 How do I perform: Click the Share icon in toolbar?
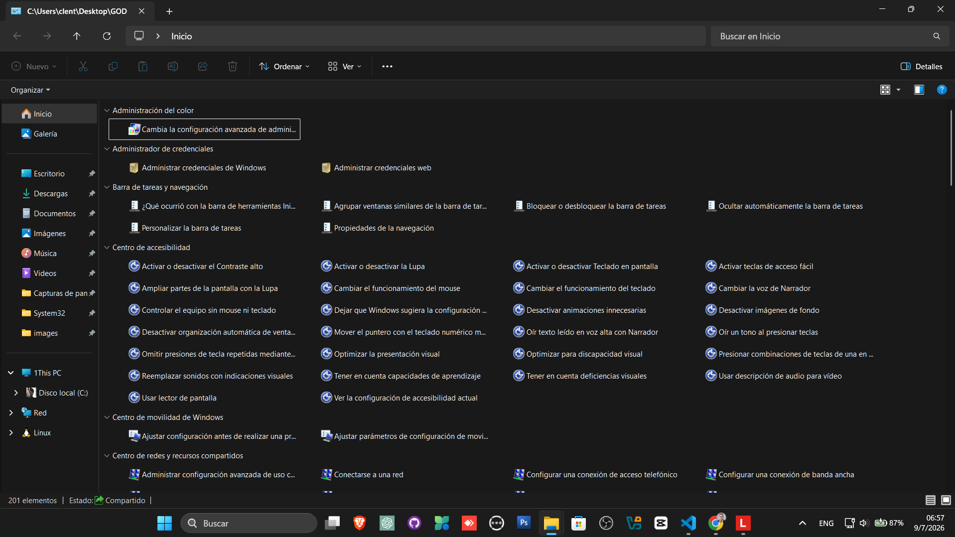(x=203, y=66)
